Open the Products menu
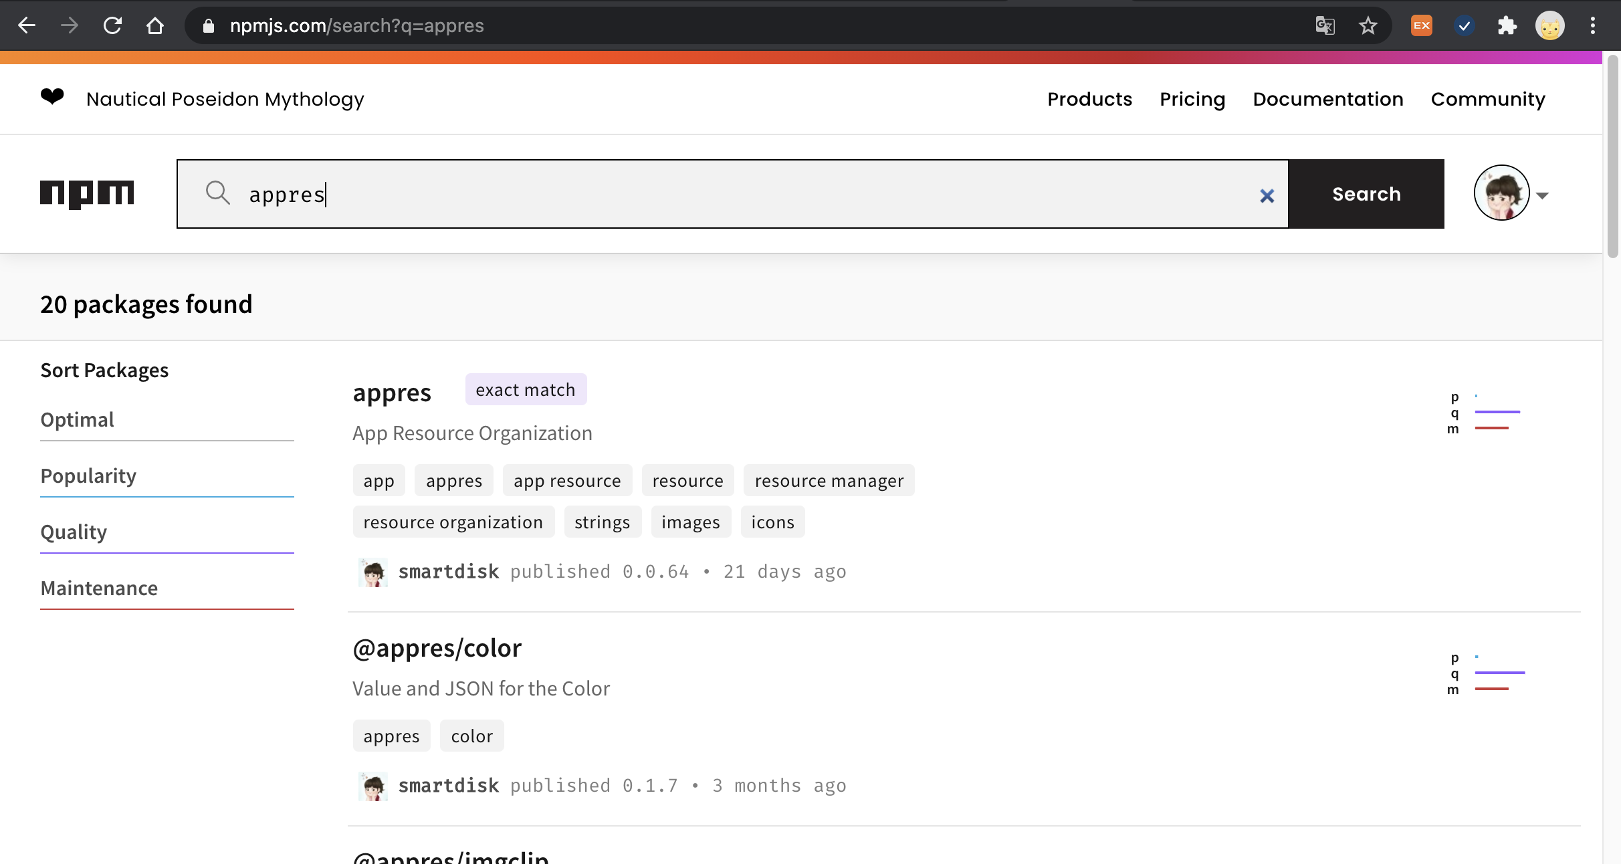This screenshot has height=864, width=1621. tap(1089, 99)
